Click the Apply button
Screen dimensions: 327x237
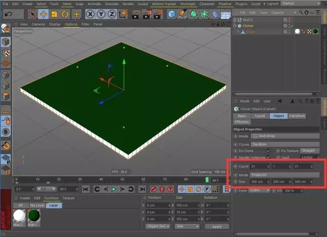217,226
